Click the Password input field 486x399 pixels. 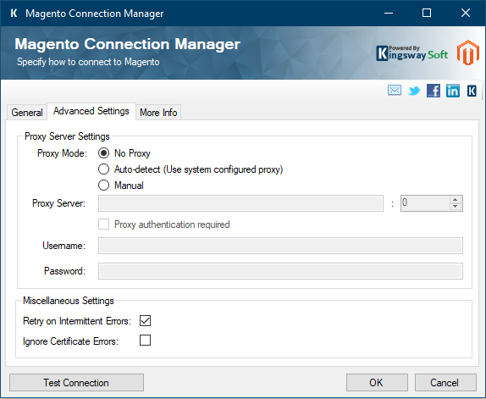click(x=280, y=271)
